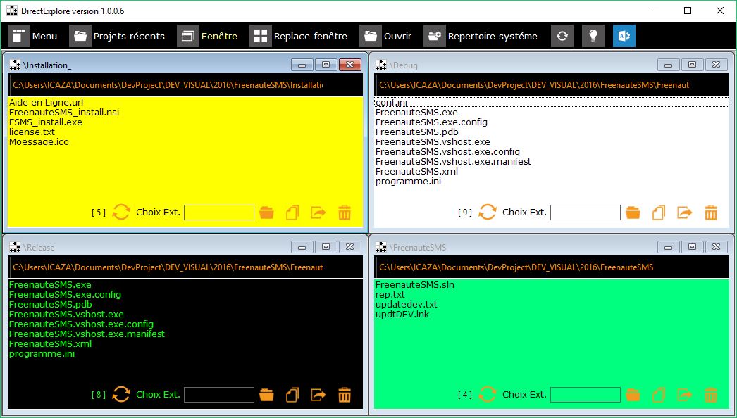The height and width of the screenshot is (418, 737).
Task: Click the copy icon in FreenauteSMS window
Action: [x=659, y=395]
